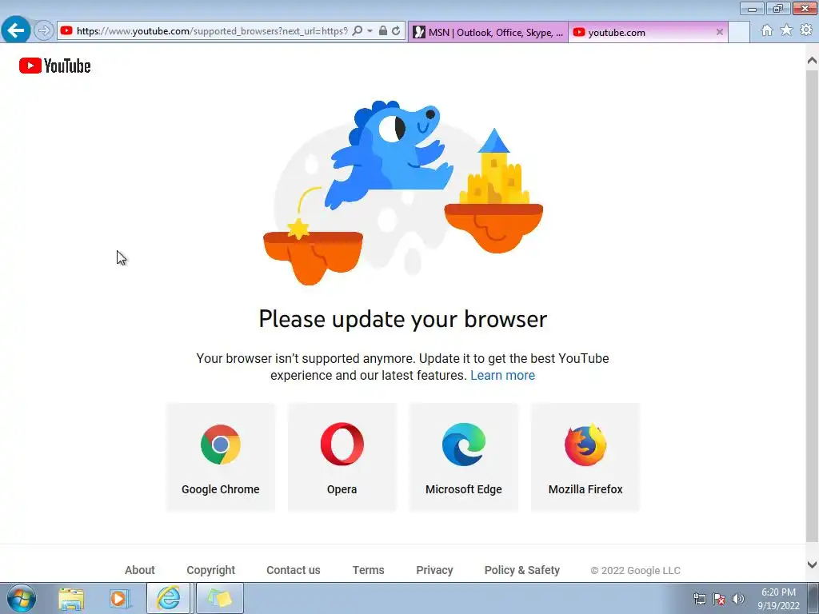Click the Home icon in browser toolbar
The height and width of the screenshot is (614, 819).
(x=767, y=30)
